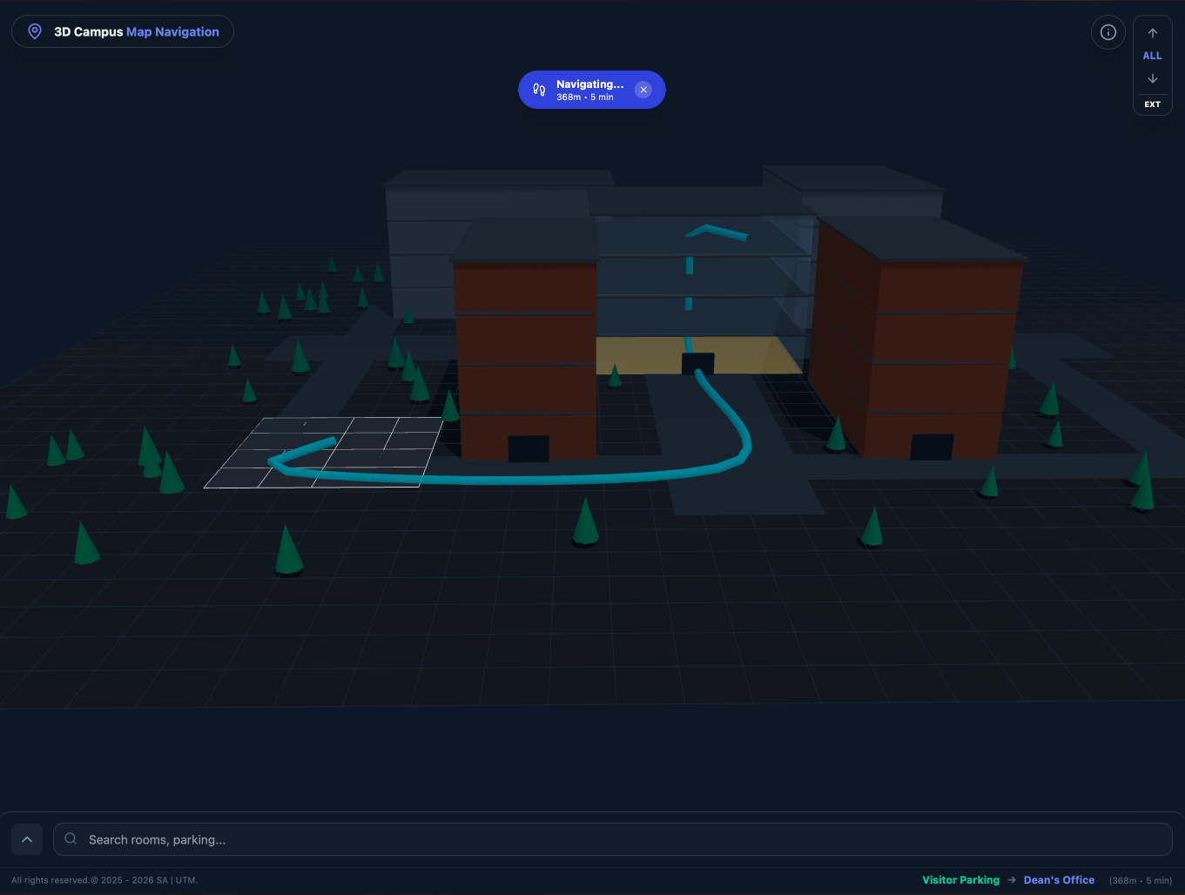
Task: Click the magnifier icon in the search bar
Action: click(71, 839)
